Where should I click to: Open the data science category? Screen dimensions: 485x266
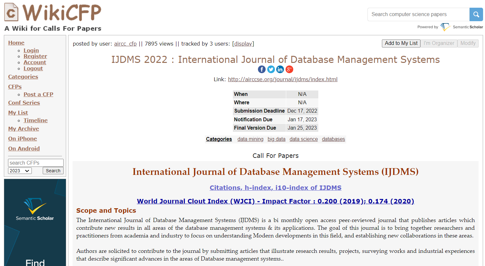[304, 139]
